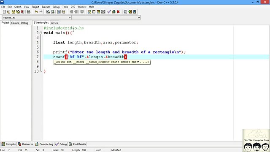Open the Help menu
The width and height of the screenshot is (270, 152).
pyautogui.click(x=92, y=7)
